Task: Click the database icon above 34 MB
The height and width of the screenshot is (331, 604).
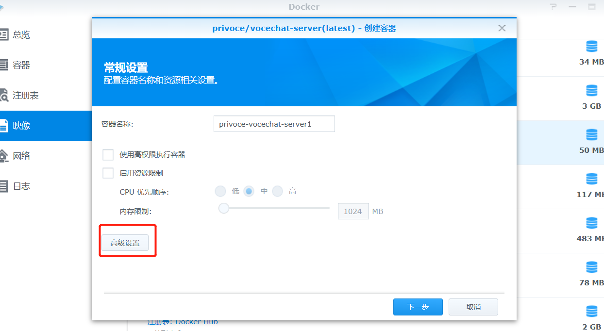Action: pyautogui.click(x=591, y=47)
